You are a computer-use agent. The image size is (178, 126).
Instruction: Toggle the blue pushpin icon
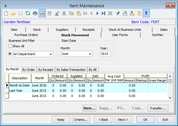pos(146,13)
